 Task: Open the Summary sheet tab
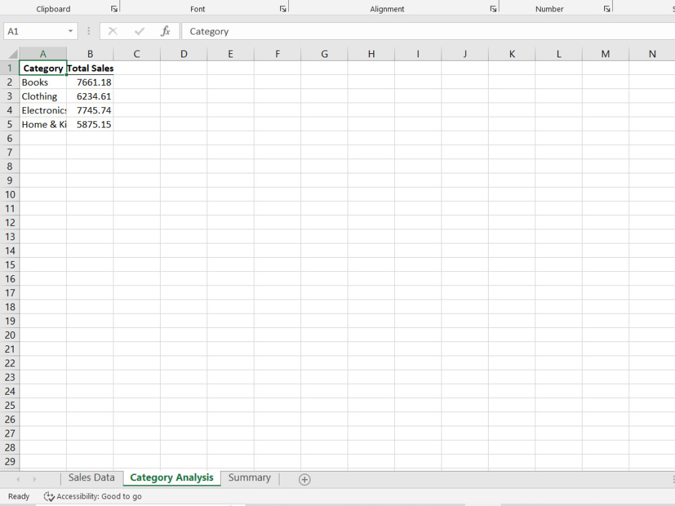(x=250, y=478)
